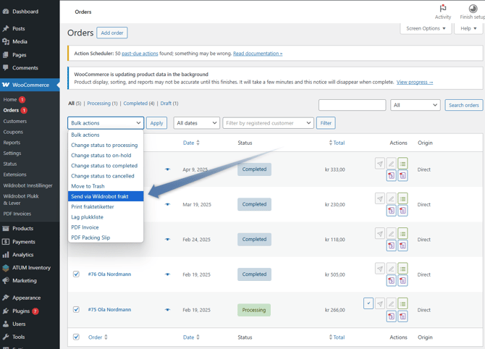The width and height of the screenshot is (485, 349).
Task: Click the complete checkmark action for order #75
Action: pos(368,303)
